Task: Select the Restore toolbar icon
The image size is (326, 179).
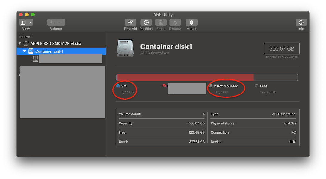Action: pyautogui.click(x=175, y=22)
